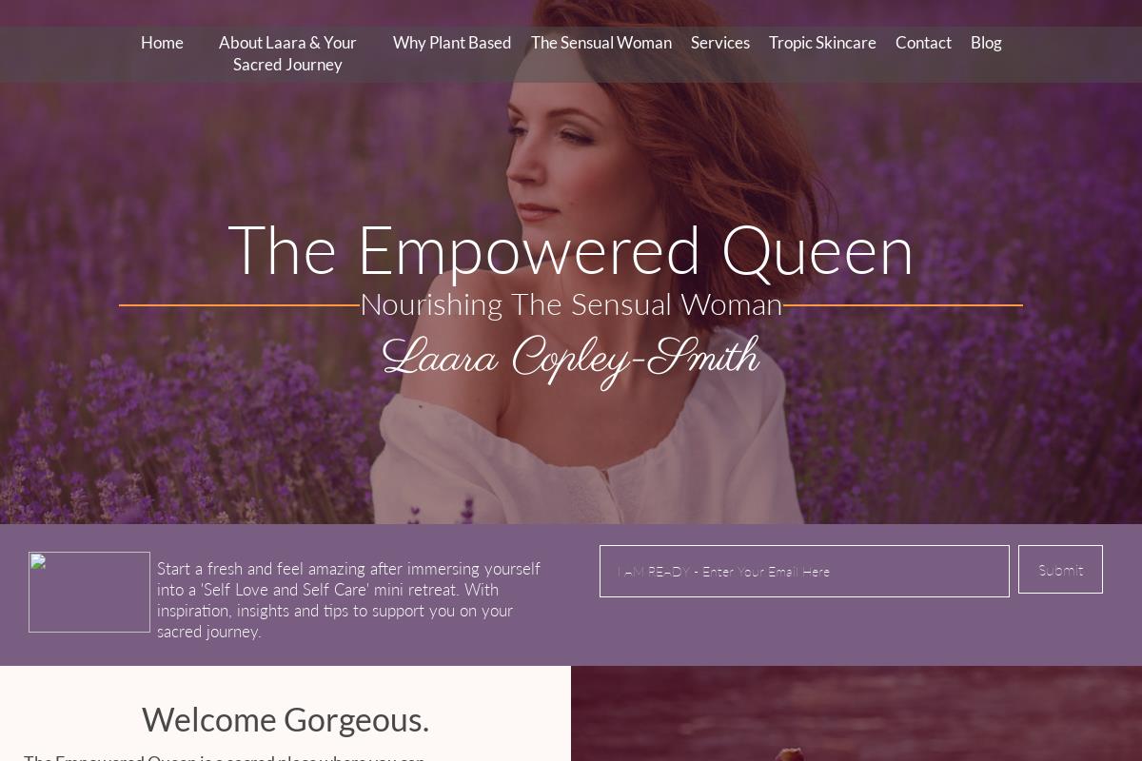Viewport: 1142px width, 761px height.
Task: Focus the 'Enter Your Email Here' field
Action: click(804, 571)
